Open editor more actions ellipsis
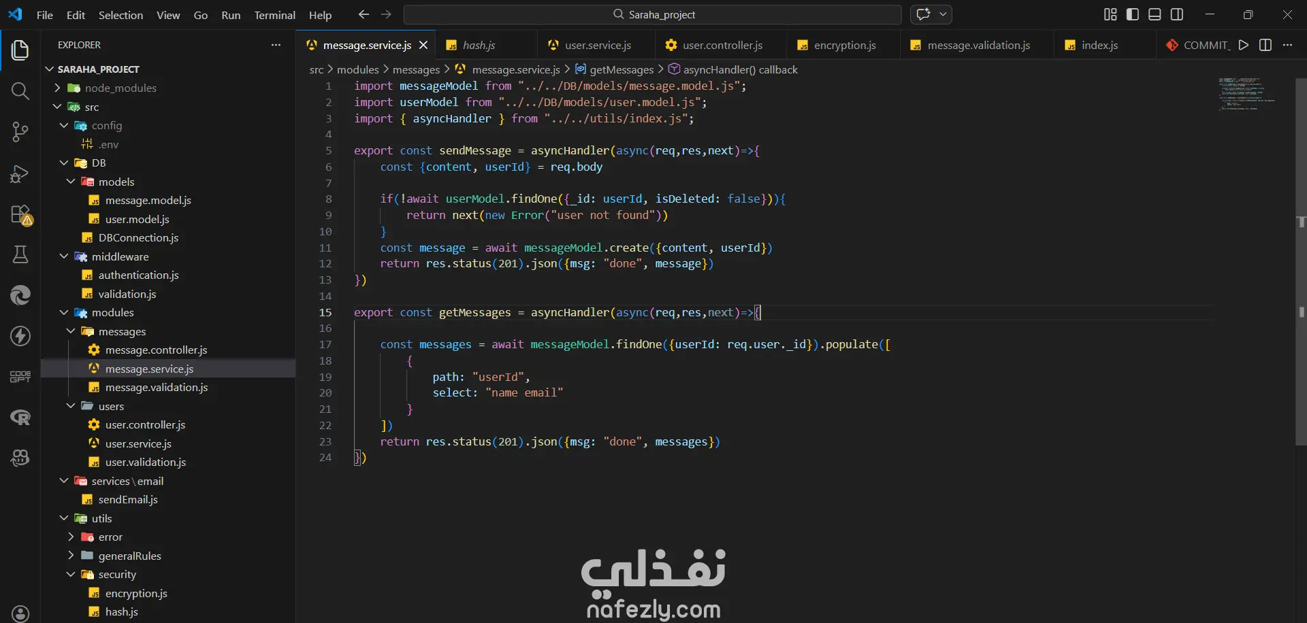 (x=1287, y=45)
